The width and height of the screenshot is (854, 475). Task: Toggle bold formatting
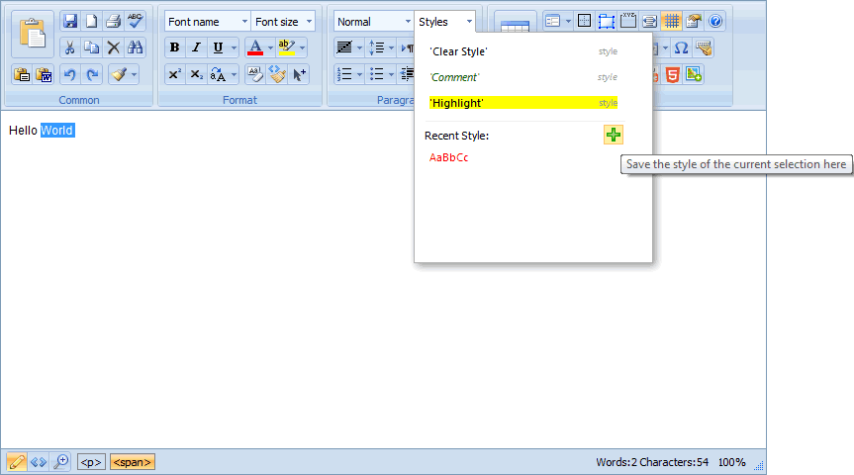point(174,47)
